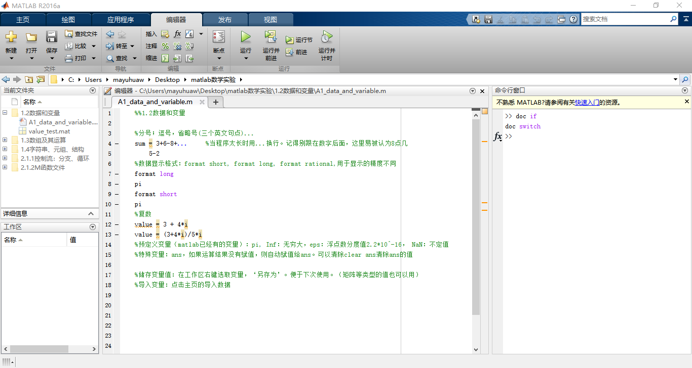
Task: Click the editor vertical scrollbar
Action: click(476, 217)
